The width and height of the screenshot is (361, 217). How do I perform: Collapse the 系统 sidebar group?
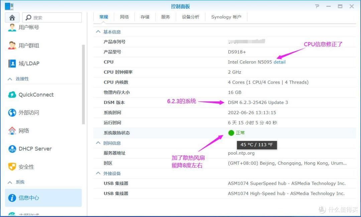(x=10, y=182)
